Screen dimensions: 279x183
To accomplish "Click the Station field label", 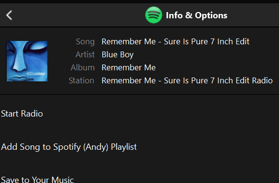I will coord(82,80).
